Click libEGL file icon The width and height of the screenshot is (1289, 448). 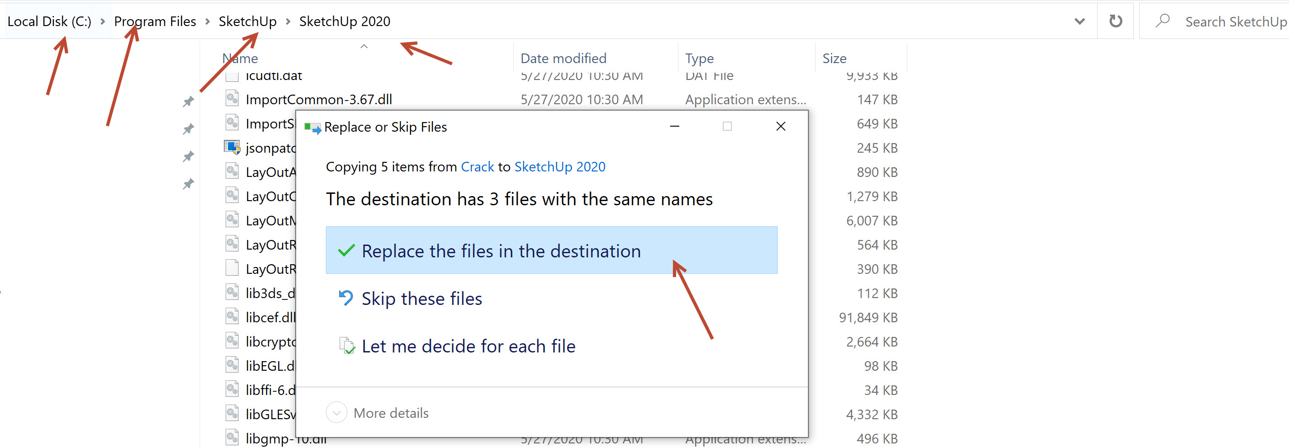click(x=232, y=365)
